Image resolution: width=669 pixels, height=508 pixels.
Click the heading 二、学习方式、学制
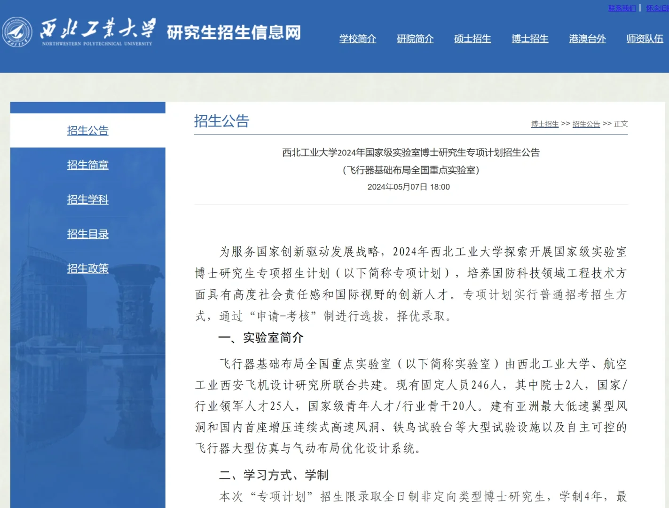coord(274,475)
